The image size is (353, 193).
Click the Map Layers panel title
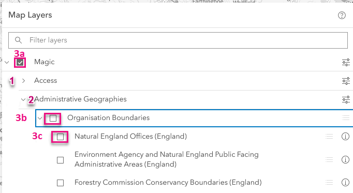tap(30, 16)
